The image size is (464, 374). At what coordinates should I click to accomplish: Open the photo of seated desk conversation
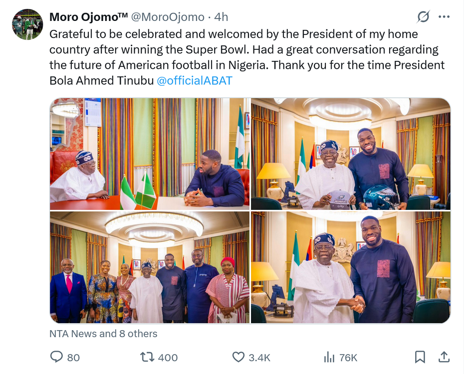[149, 154]
